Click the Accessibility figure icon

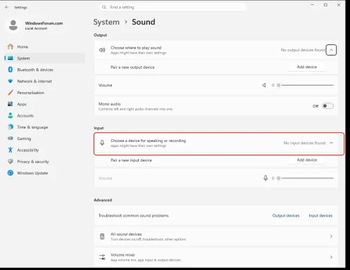[x=11, y=150]
